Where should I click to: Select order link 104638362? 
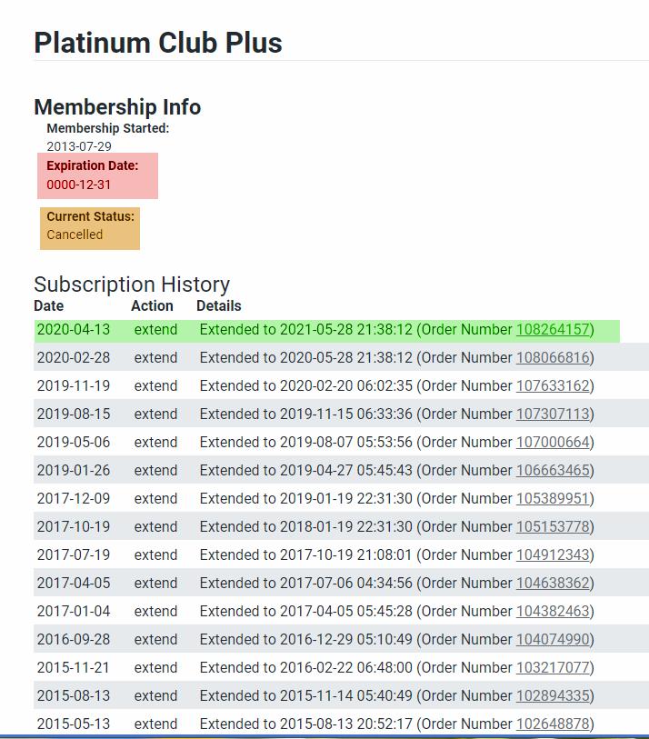pyautogui.click(x=553, y=584)
